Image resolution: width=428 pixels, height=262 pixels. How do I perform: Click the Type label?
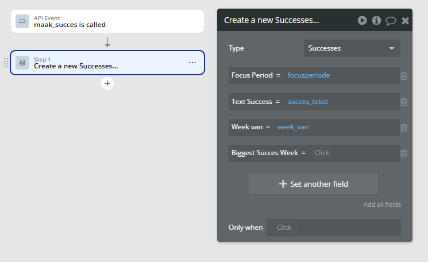pyautogui.click(x=236, y=48)
